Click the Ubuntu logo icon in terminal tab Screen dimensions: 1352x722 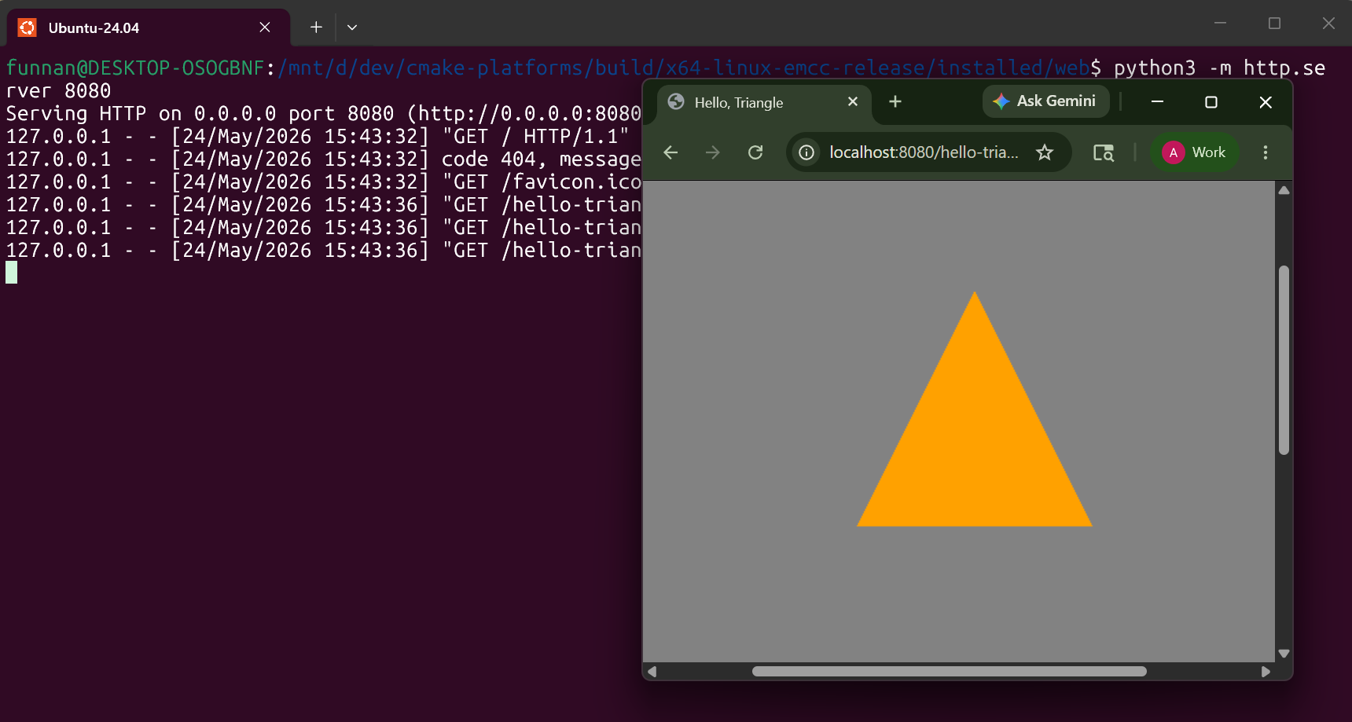28,27
